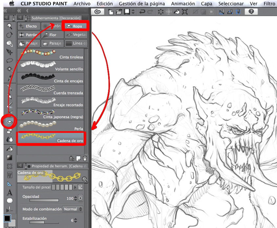Select the Frame border panel tool
This screenshot has height=228, width=277.
(x=10, y=175)
